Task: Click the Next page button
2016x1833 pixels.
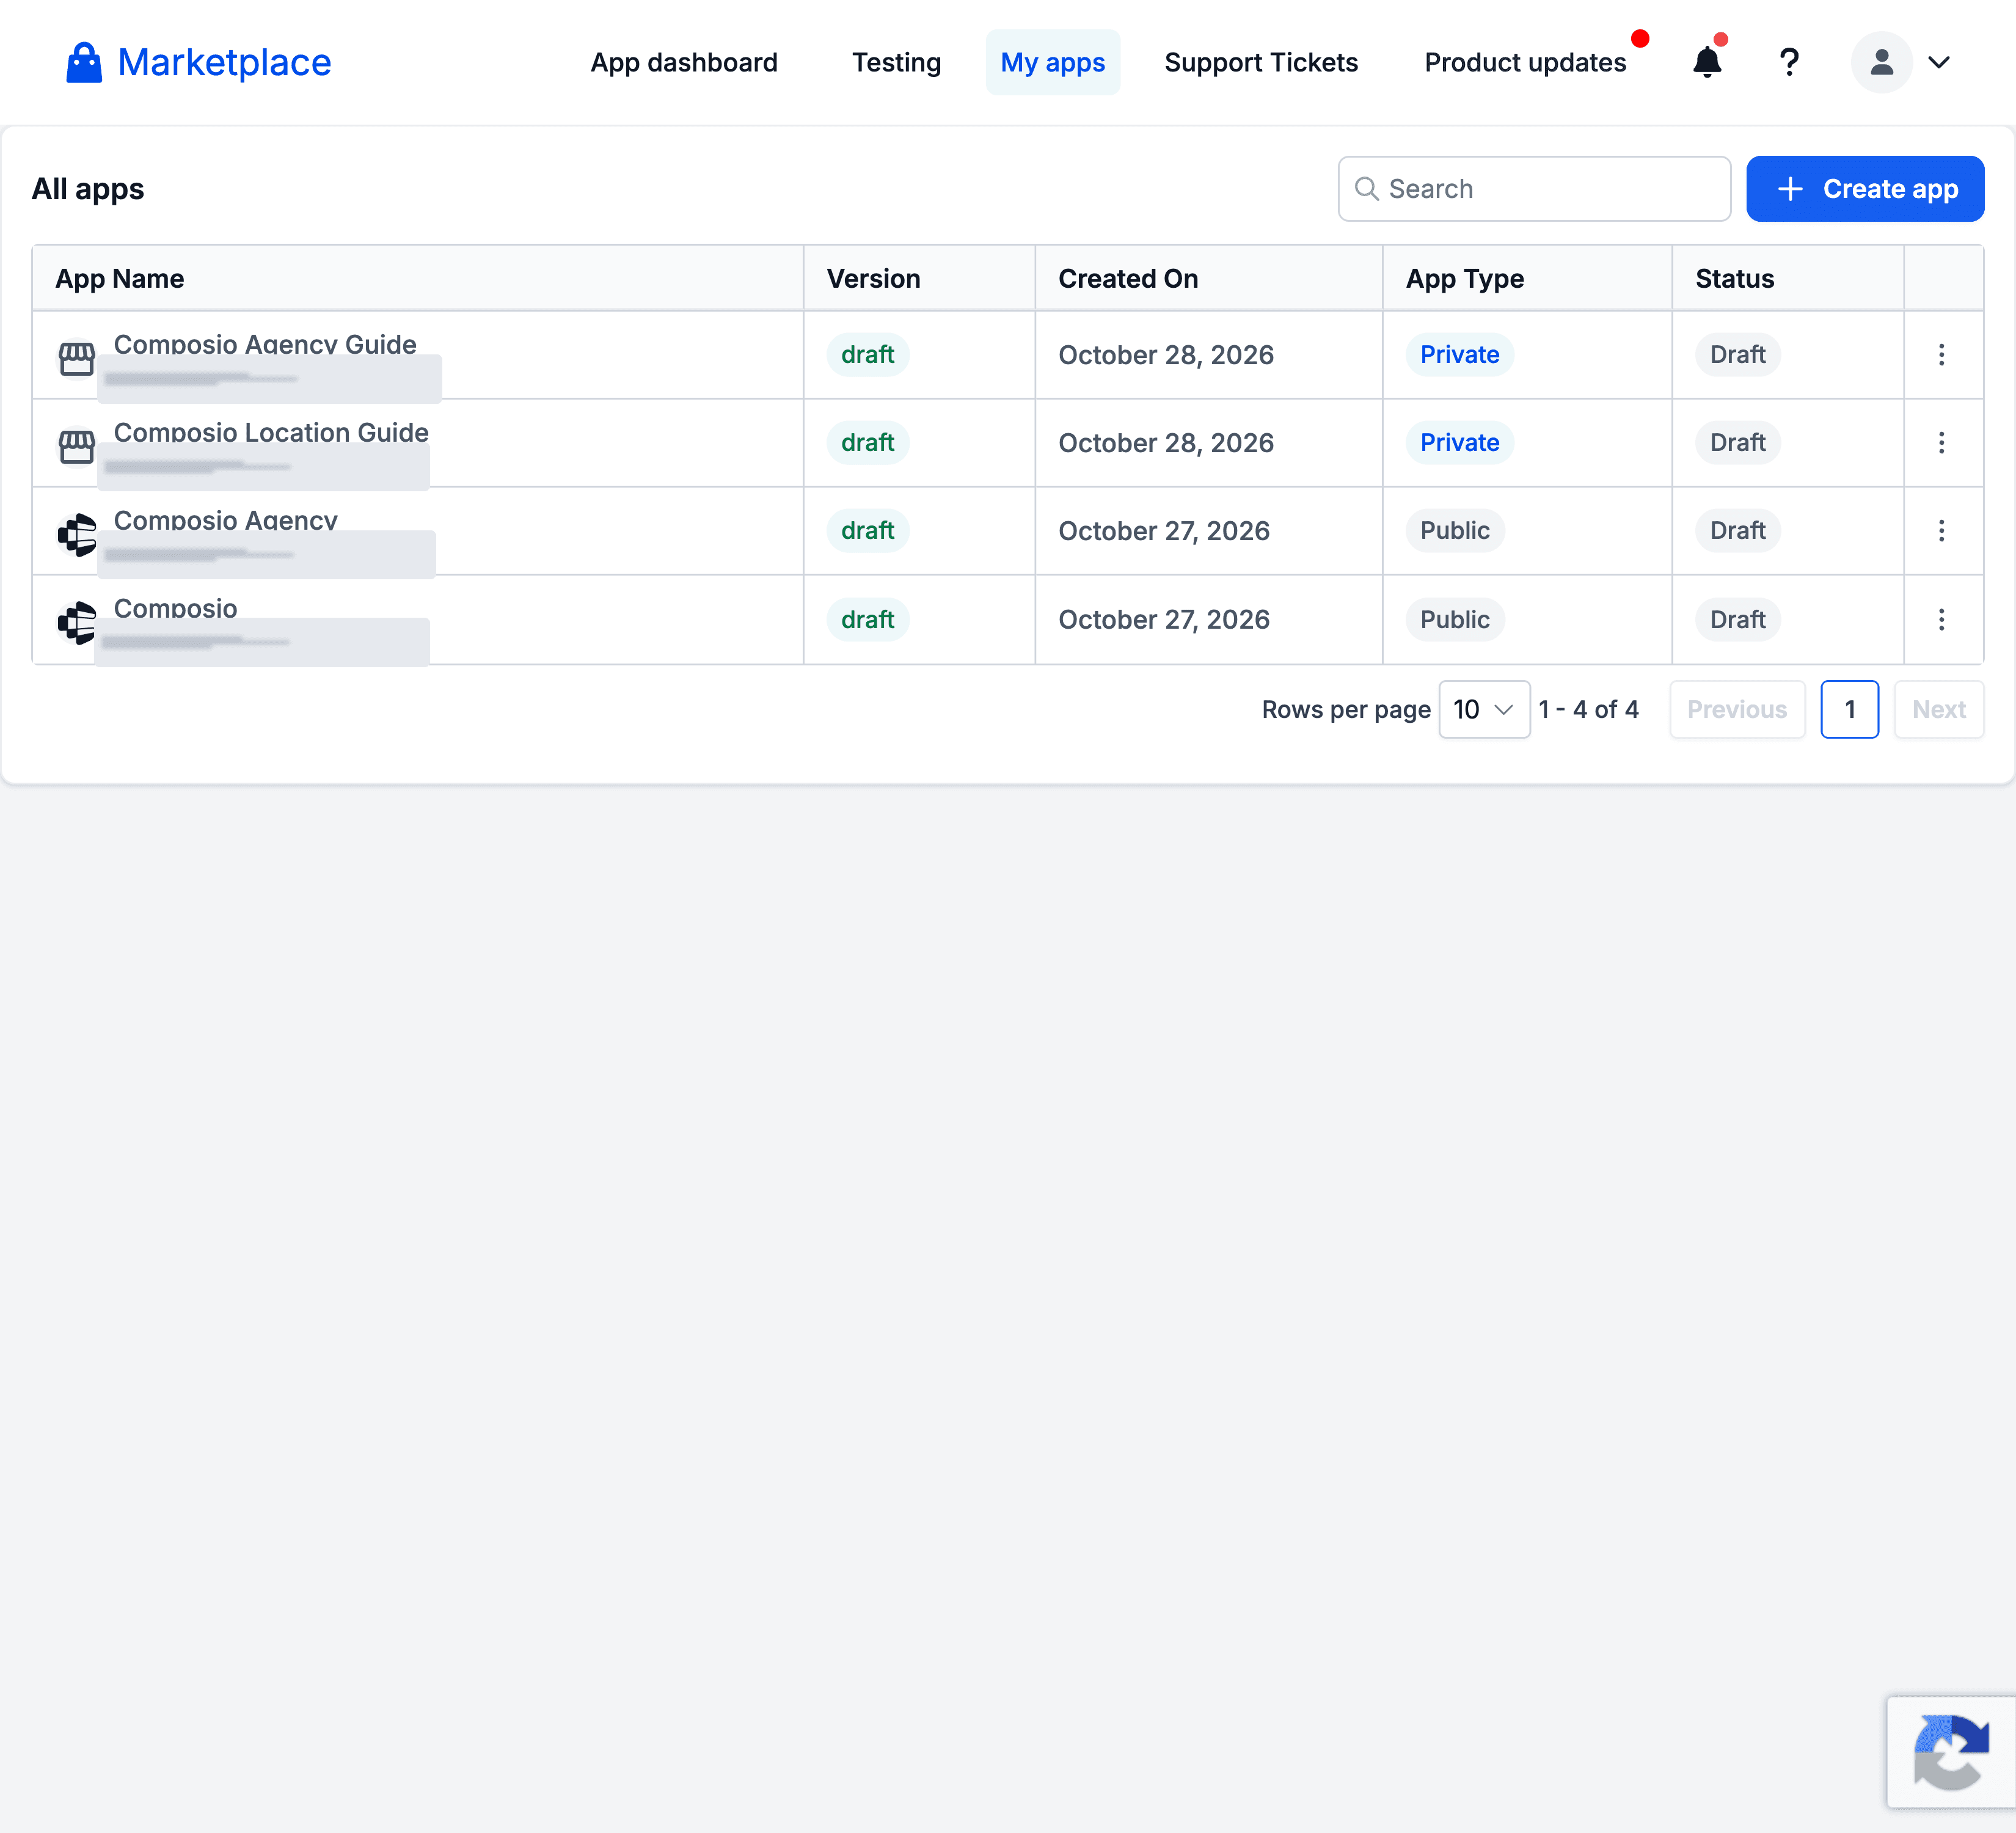Action: coord(1938,709)
